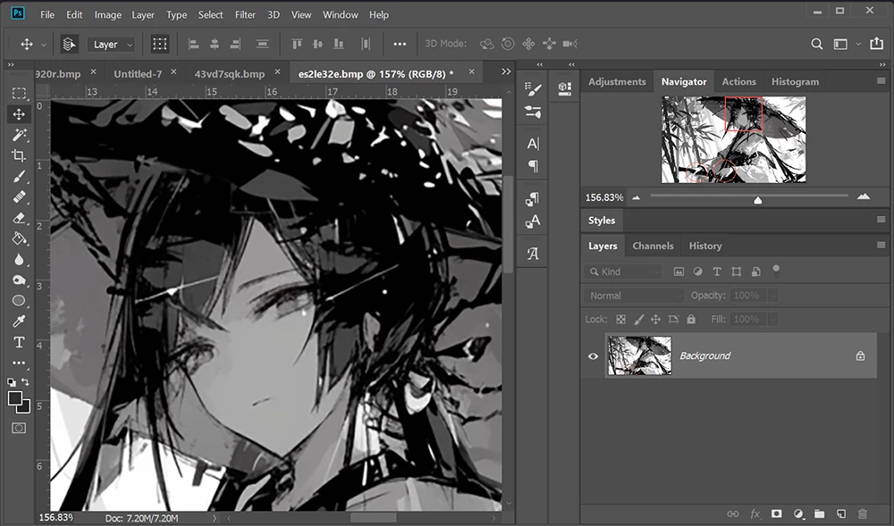Open the Move tool preset picker arrow

click(x=43, y=45)
